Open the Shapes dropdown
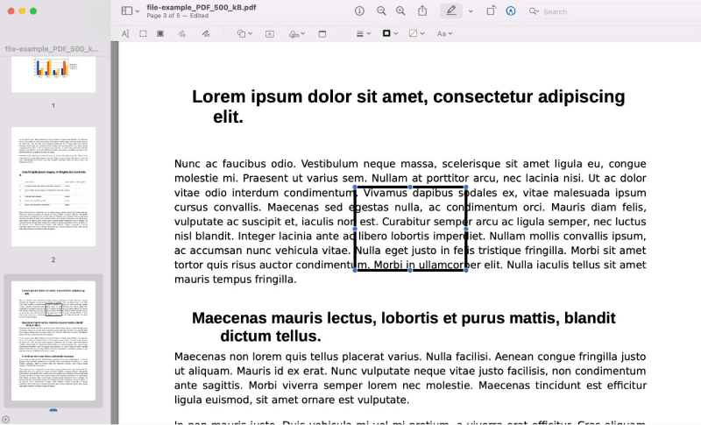Image resolution: width=701 pixels, height=425 pixels. click(244, 33)
